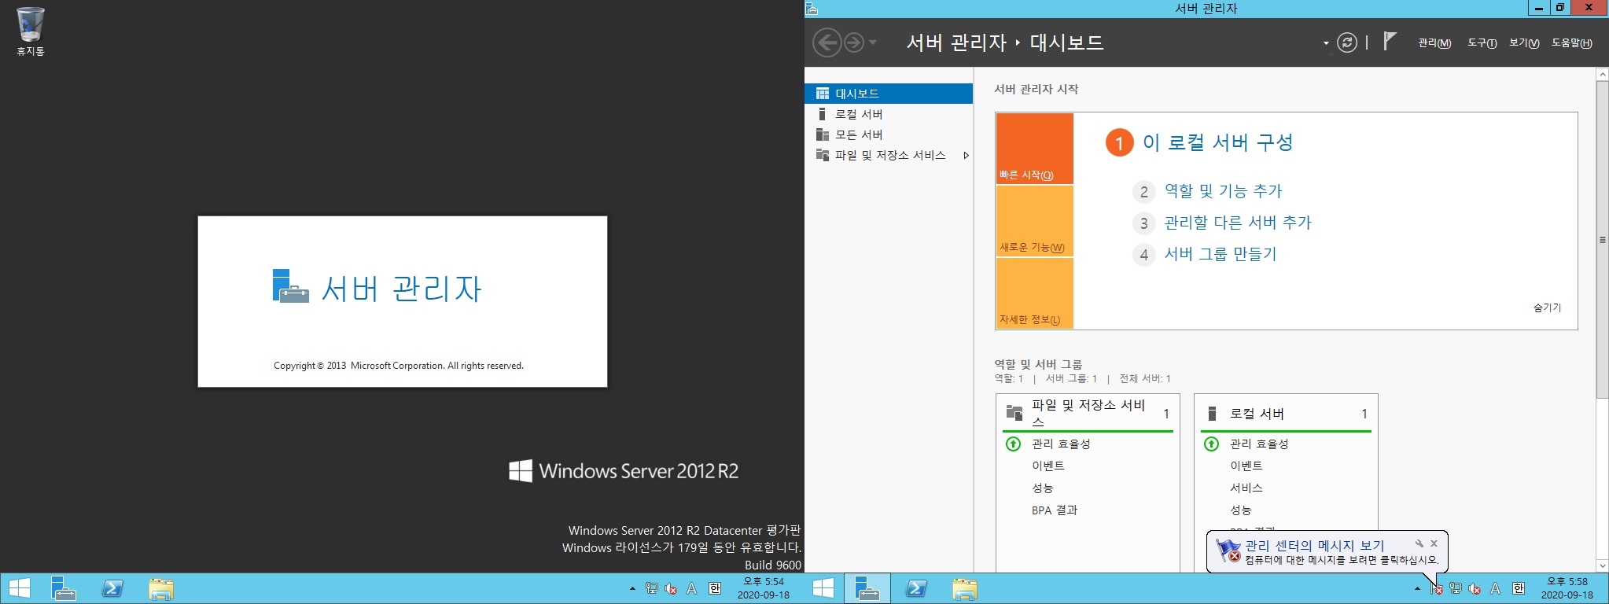Launch PowerShell from the 5:54 taskbar

112,588
